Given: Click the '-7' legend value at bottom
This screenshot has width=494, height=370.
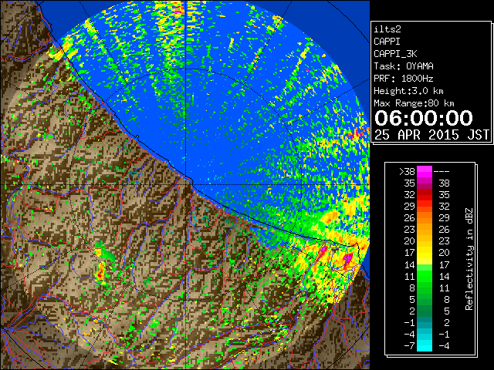Looking at the screenshot, I should [410, 345].
